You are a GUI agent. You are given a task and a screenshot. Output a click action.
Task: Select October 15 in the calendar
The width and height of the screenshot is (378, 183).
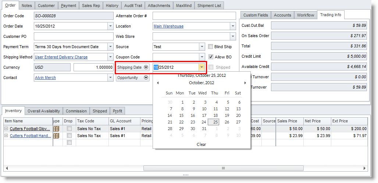coord(181,116)
